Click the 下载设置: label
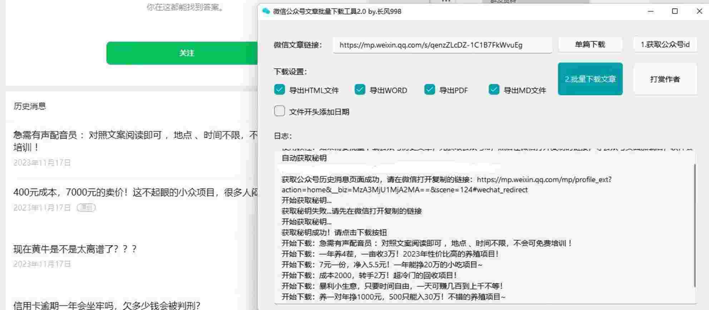Image resolution: width=709 pixels, height=310 pixels. pos(291,71)
